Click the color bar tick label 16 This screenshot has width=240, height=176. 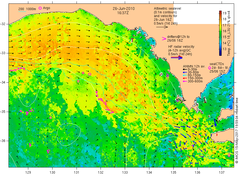[224, 31]
